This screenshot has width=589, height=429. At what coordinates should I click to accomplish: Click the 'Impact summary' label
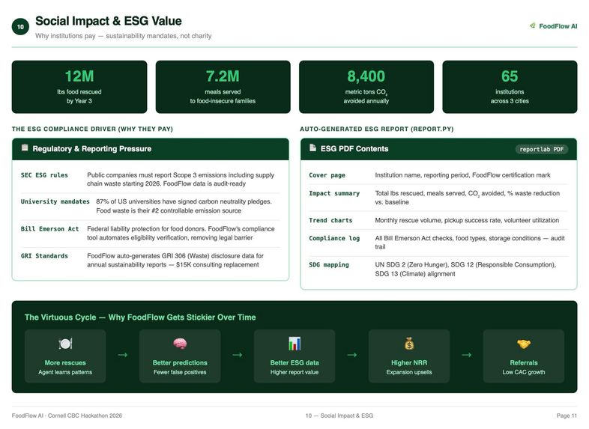coord(334,193)
